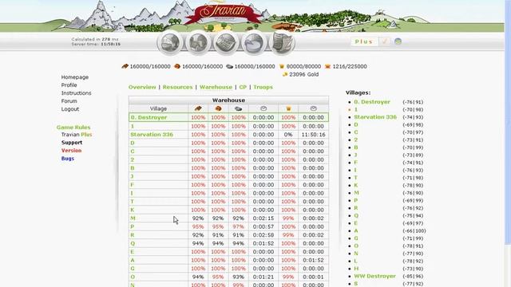The height and width of the screenshot is (287, 511).
Task: Click the Logout link
Action: (70, 109)
